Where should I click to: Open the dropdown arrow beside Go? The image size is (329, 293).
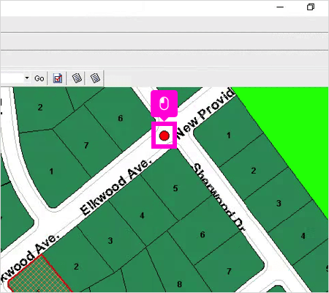(27, 78)
